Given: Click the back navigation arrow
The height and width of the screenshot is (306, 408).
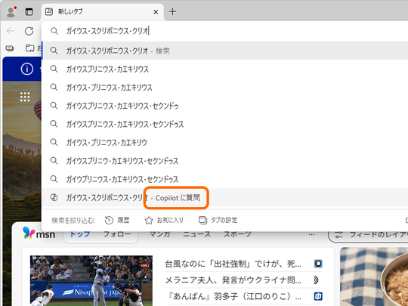Looking at the screenshot, I should [x=11, y=31].
